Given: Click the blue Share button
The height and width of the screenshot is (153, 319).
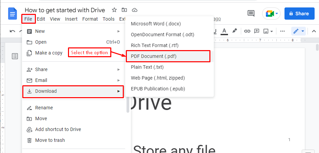Looking at the screenshot, I should (x=299, y=14).
